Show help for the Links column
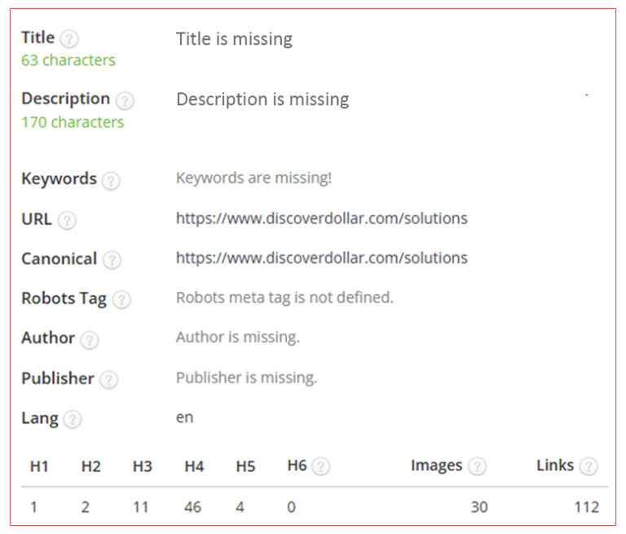626x534 pixels. pyautogui.click(x=589, y=466)
